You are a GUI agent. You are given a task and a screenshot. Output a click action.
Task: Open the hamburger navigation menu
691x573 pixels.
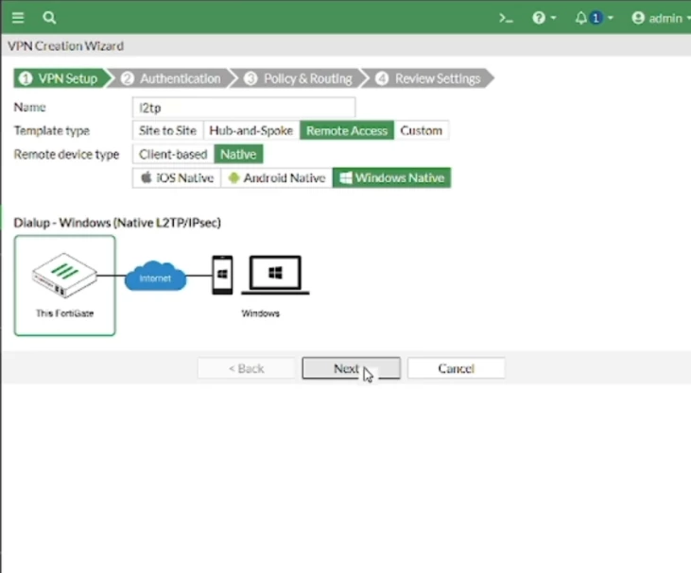(x=18, y=18)
